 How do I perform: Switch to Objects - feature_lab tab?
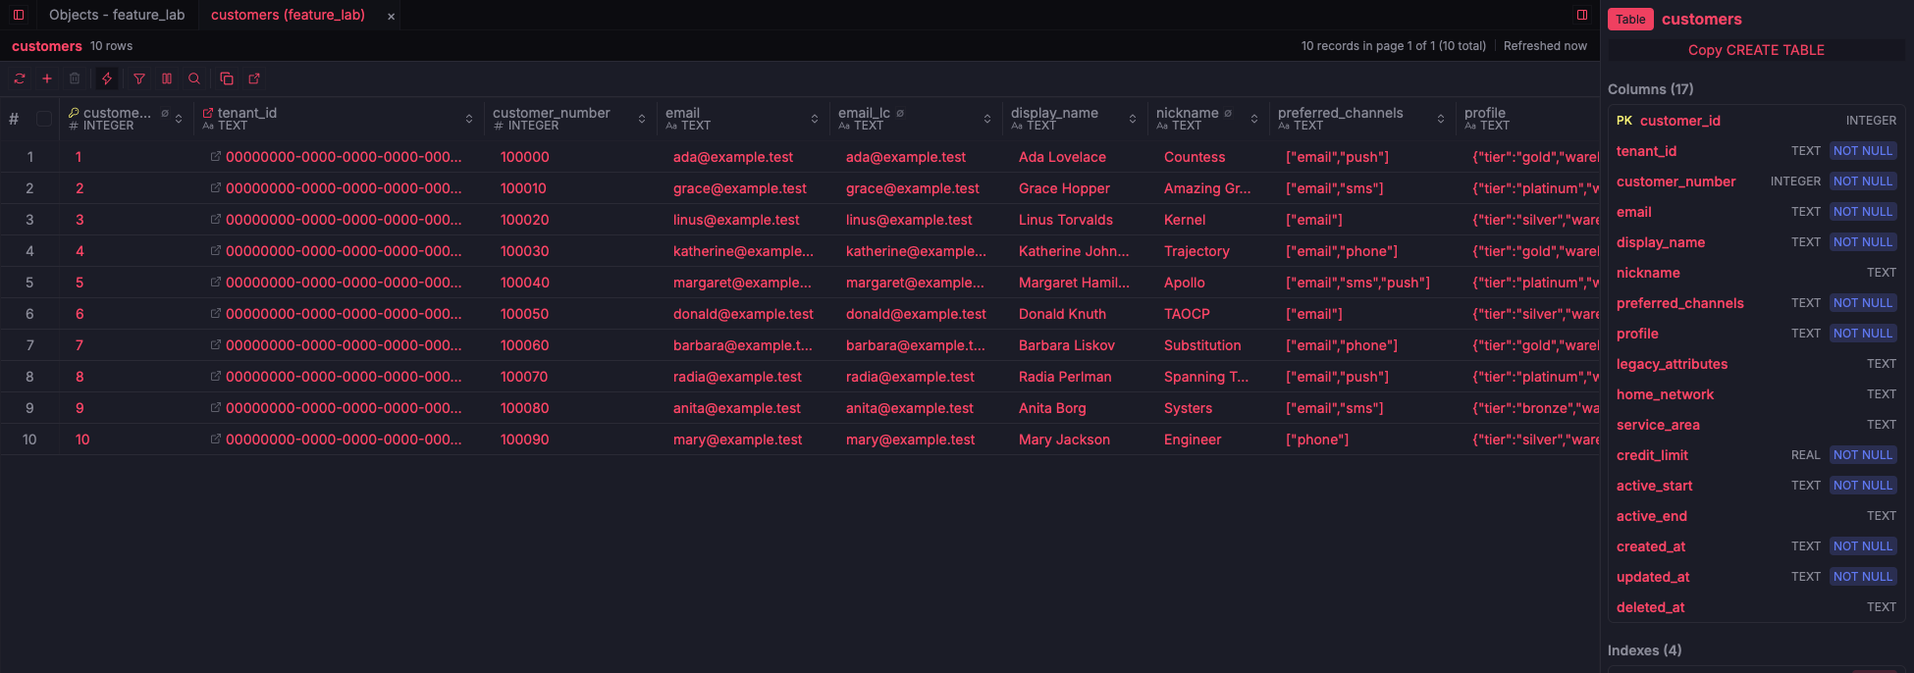pos(117,15)
